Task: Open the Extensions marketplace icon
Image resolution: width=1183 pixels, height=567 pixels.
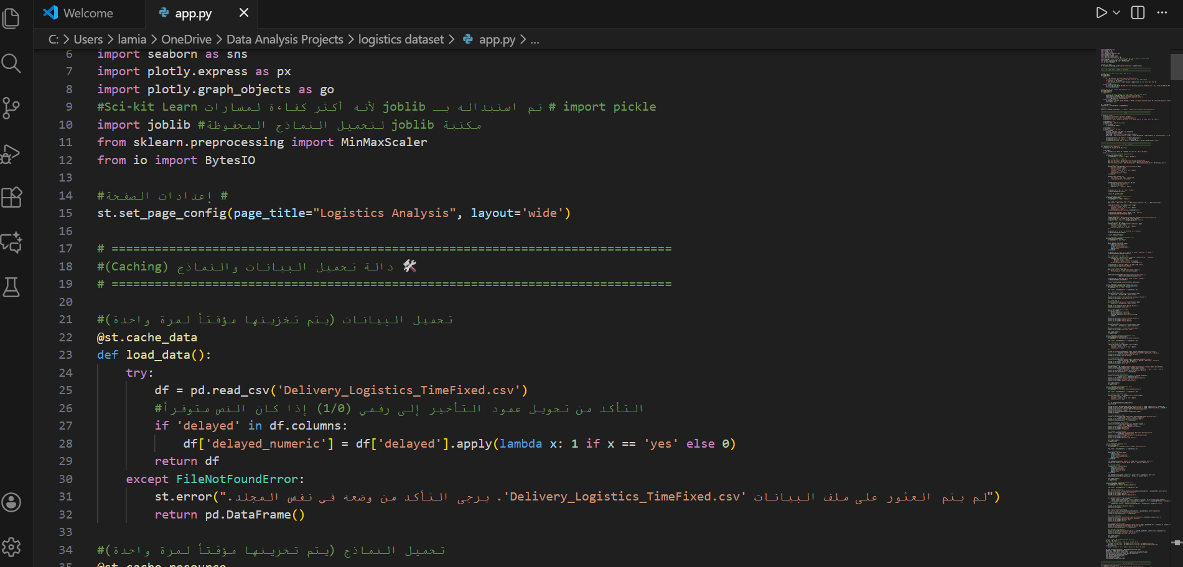Action: pos(11,198)
